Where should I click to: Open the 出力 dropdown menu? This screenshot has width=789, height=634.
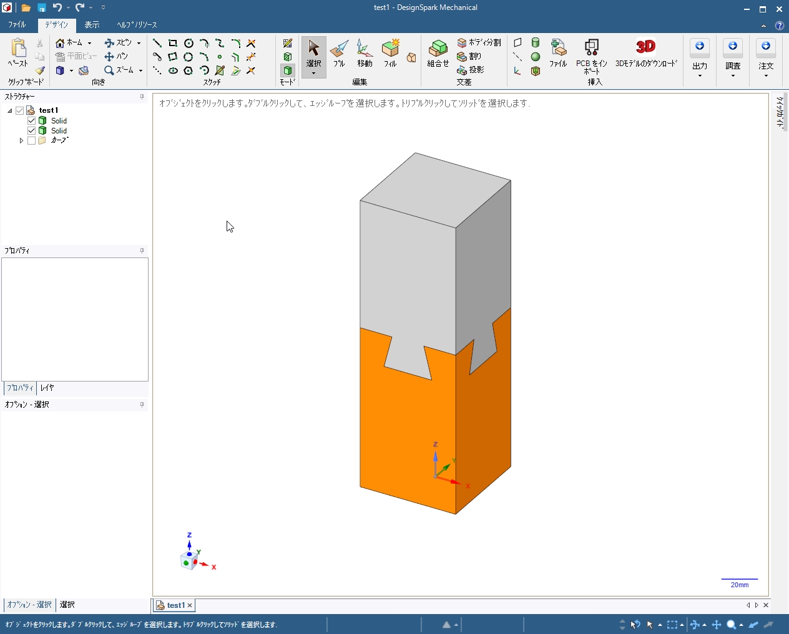[700, 59]
